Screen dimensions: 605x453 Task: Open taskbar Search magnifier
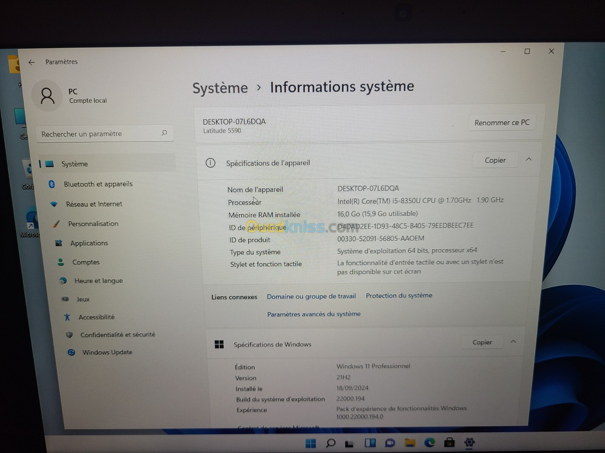pyautogui.click(x=330, y=443)
